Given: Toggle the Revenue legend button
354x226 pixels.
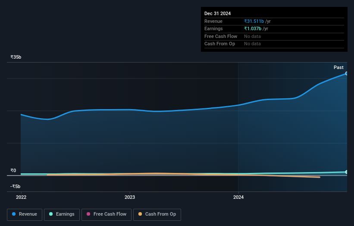Looking at the screenshot, I should [x=25, y=214].
